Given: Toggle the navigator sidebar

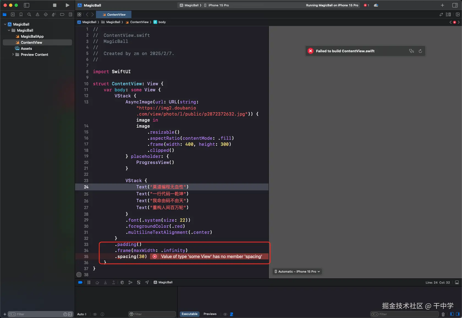Looking at the screenshot, I should [27, 5].
